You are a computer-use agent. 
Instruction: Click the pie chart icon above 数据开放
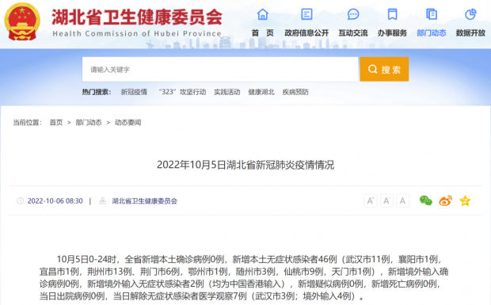click(x=470, y=14)
